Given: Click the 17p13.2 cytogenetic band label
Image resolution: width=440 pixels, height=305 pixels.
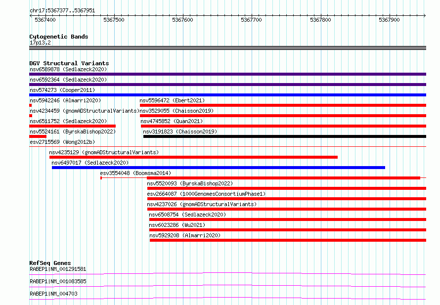Looking at the screenshot, I should pos(40,43).
